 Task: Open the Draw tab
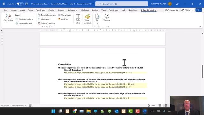click(30, 10)
